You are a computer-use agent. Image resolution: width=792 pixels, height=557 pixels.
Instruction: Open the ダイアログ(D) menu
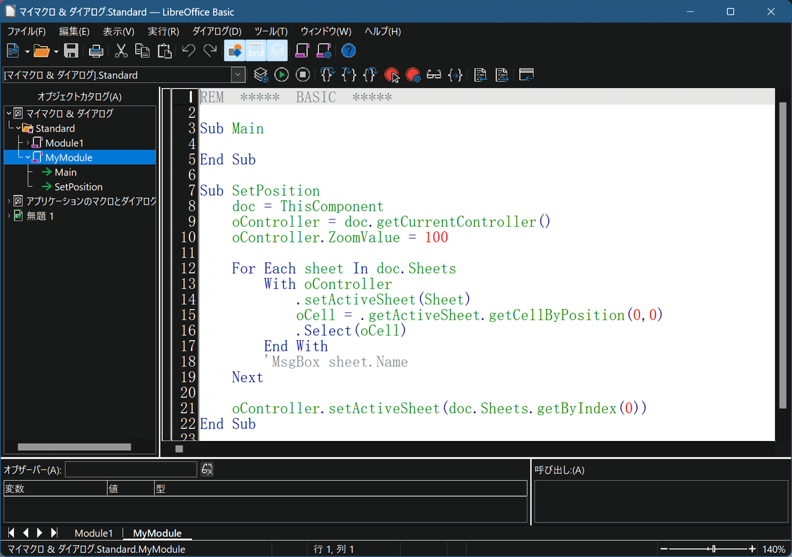(x=217, y=32)
